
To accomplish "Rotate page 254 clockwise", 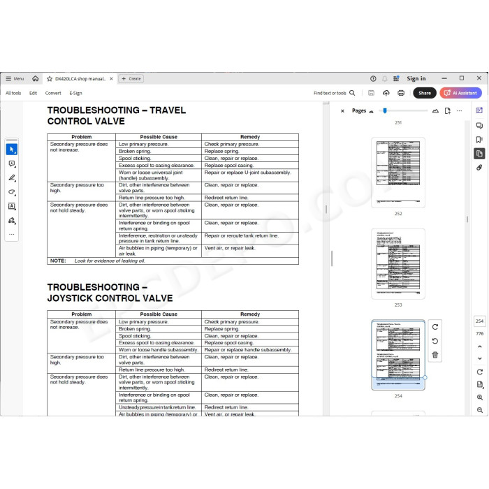I will click(x=435, y=327).
